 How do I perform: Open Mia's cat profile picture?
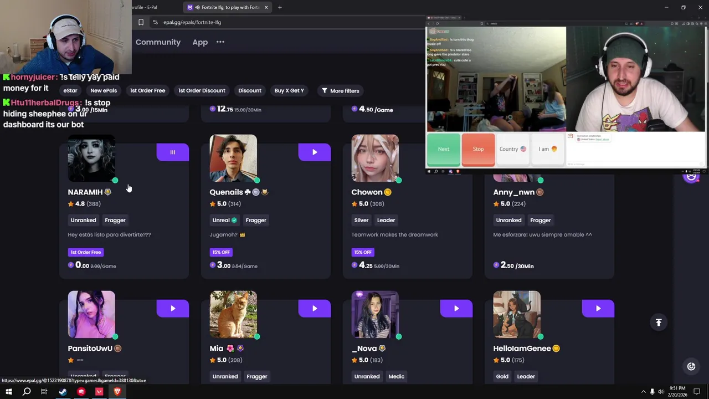(233, 314)
